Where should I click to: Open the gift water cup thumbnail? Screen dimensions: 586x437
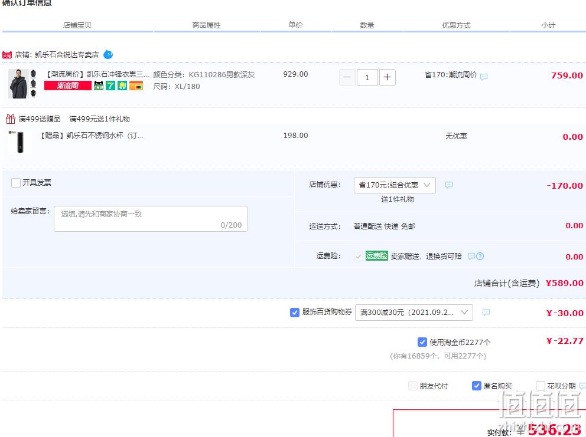[19, 142]
